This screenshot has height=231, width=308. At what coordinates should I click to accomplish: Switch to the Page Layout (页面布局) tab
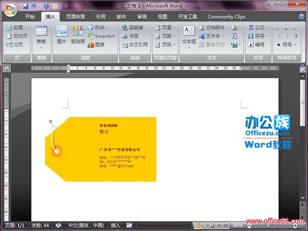coord(75,17)
